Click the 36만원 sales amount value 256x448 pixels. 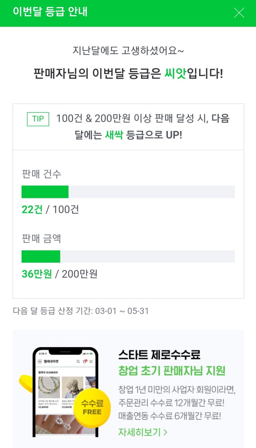coord(37,274)
